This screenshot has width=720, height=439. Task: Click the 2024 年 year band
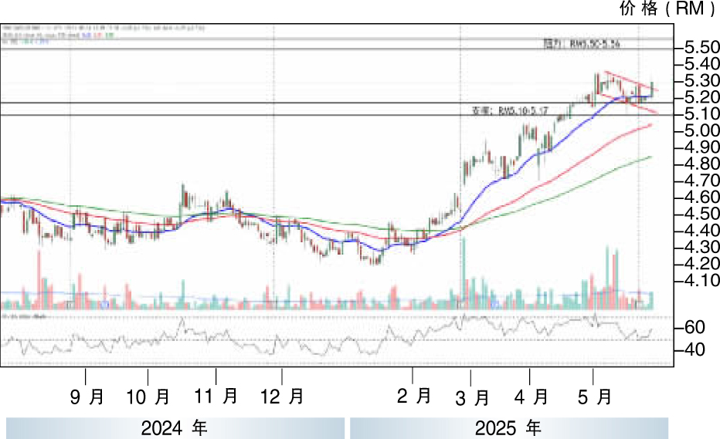[x=175, y=427]
